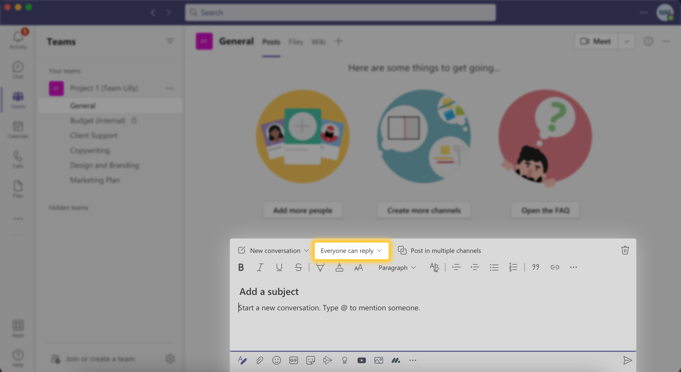Select the Budget (Internal) channel
This screenshot has height=372, width=681.
98,120
